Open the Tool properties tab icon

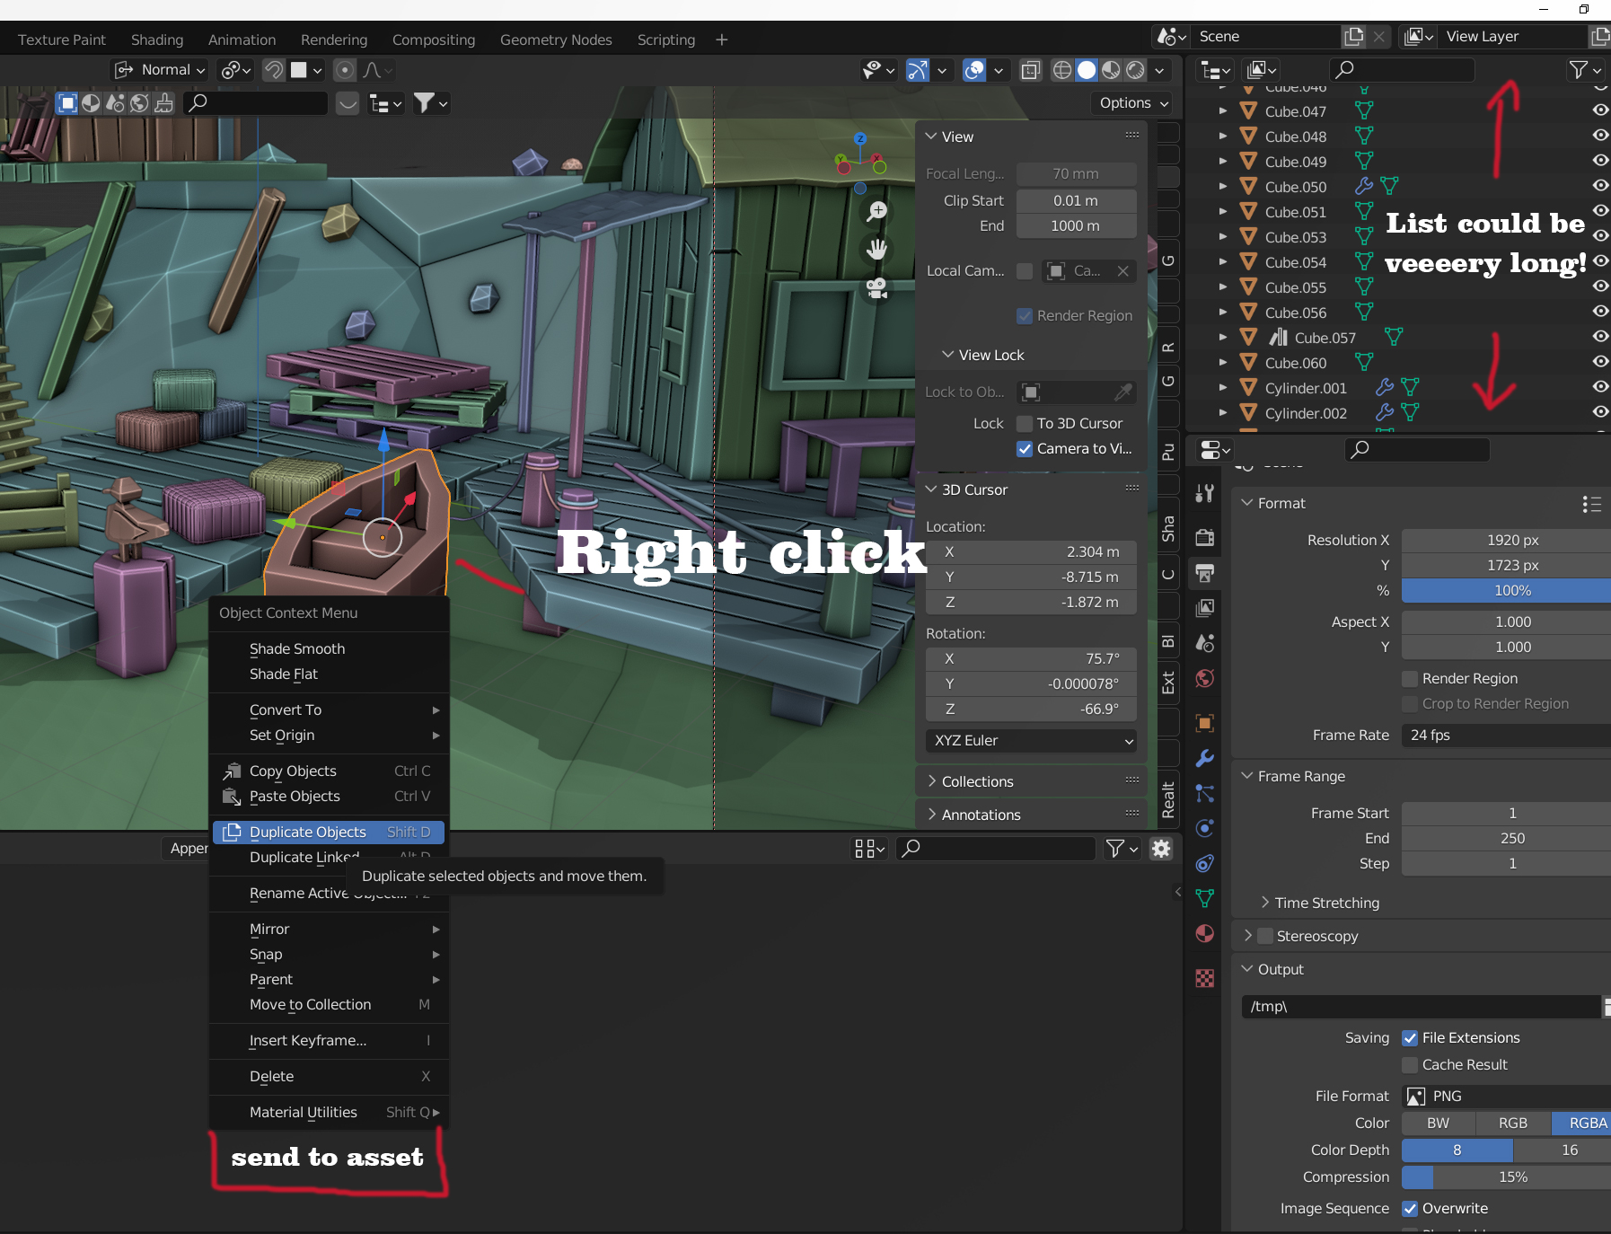(x=1205, y=493)
